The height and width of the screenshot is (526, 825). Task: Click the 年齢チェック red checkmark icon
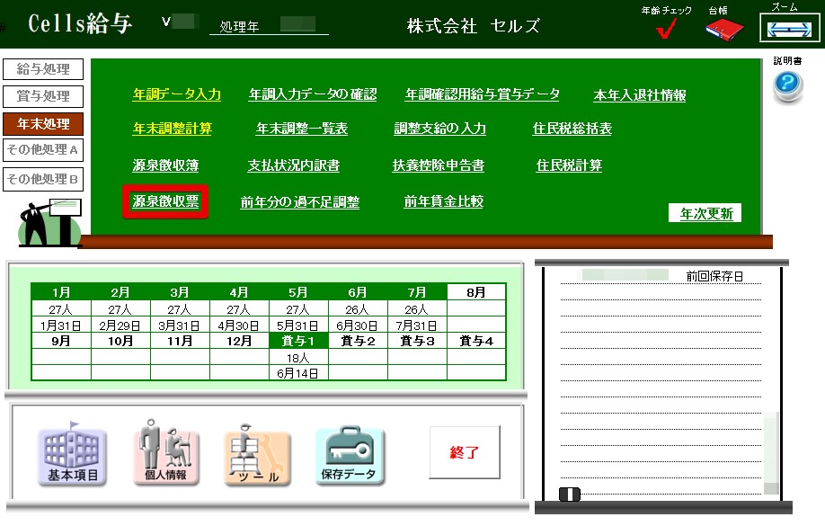667,30
